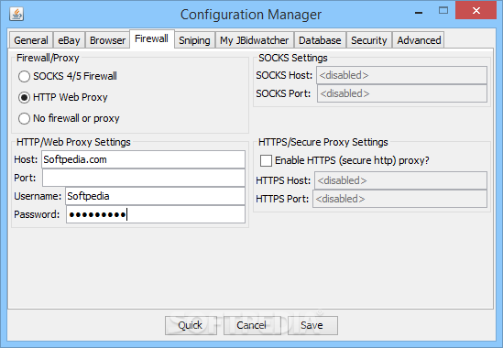Viewport: 503px width, 348px height.
Task: Click the disabled SOCKS Host field
Action: 401,75
